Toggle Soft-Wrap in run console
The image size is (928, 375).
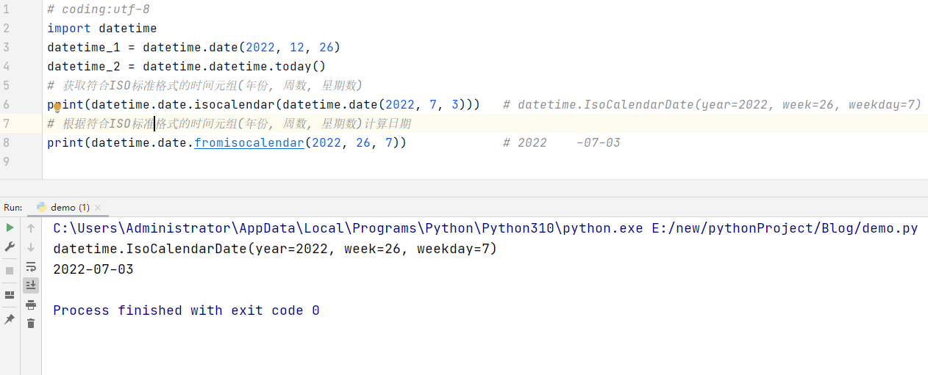pos(31,266)
